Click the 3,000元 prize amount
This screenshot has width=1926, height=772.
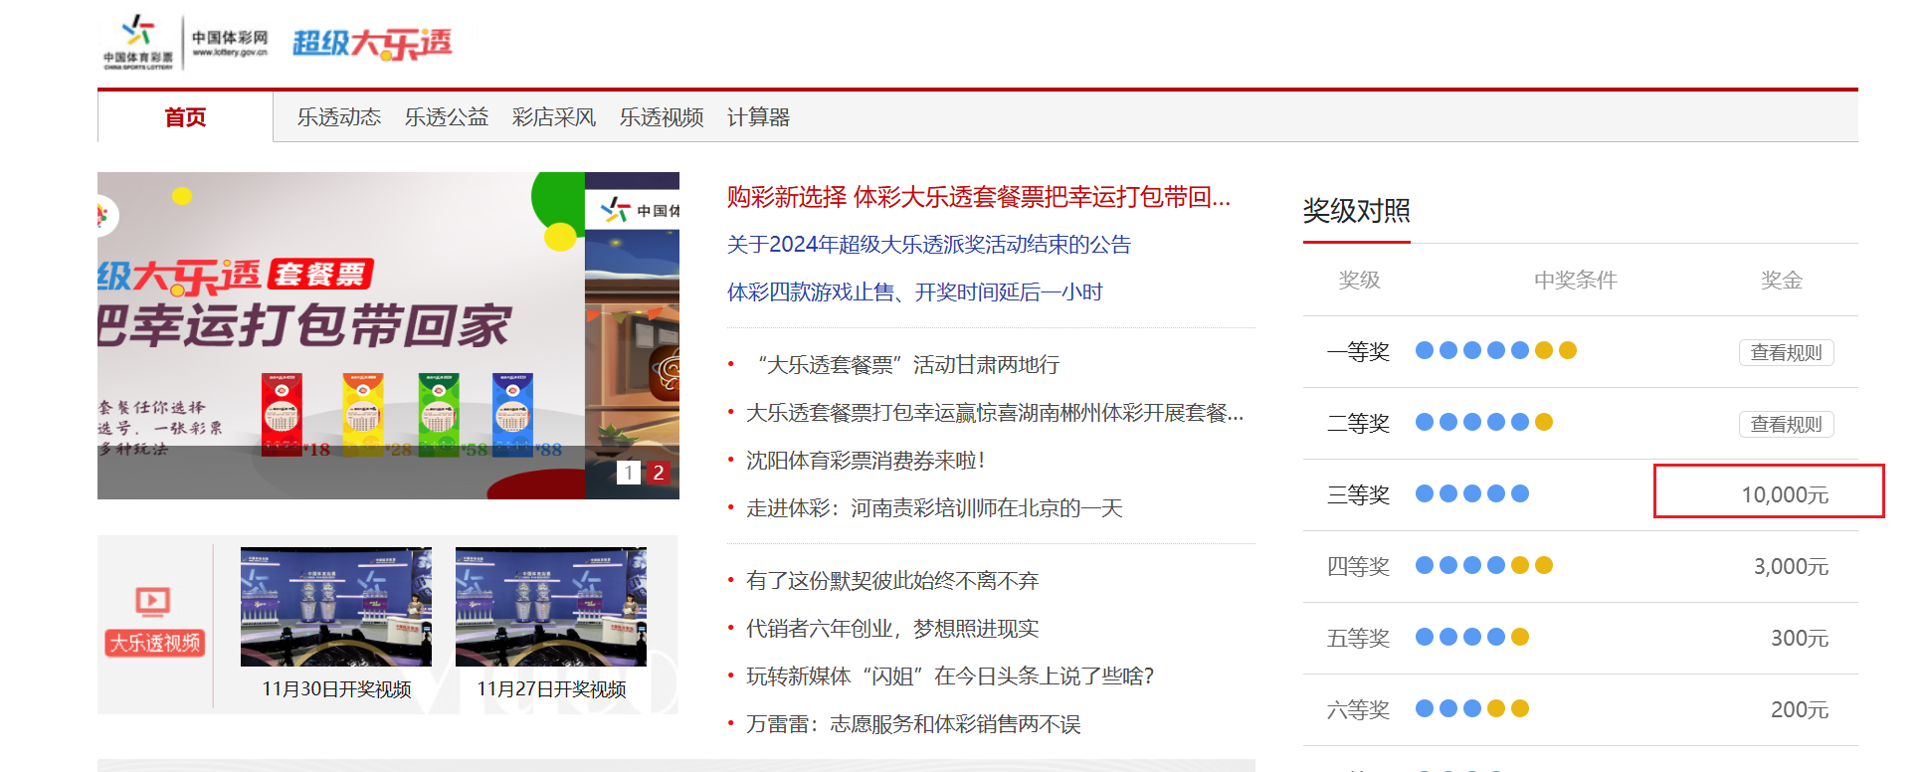[x=1791, y=567]
